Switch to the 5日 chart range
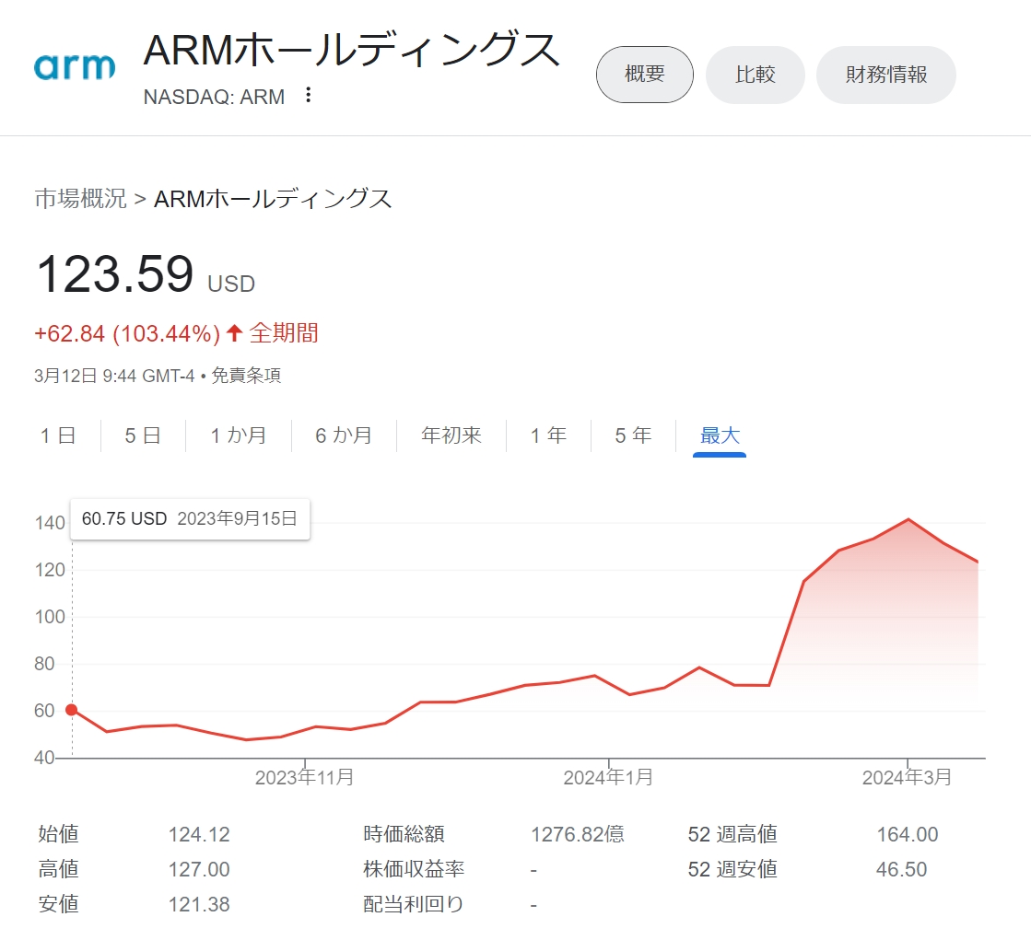 [x=140, y=435]
